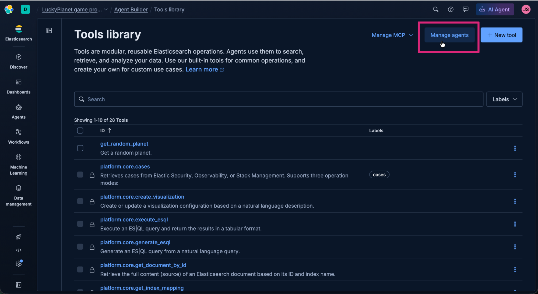Open the green D space avatar
This screenshot has width=538, height=294.
(x=25, y=9)
